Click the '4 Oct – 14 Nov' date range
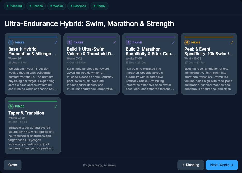The height and width of the screenshot is (173, 242). point(76,63)
